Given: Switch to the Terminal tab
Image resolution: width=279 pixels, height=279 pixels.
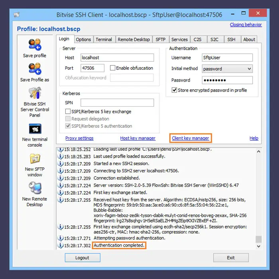Looking at the screenshot, I should point(104,39).
